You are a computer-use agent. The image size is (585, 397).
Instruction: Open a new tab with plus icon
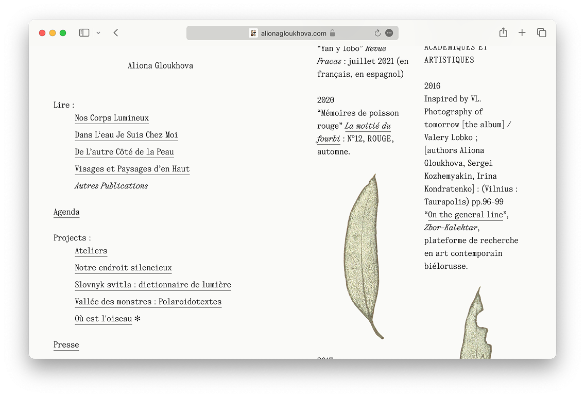[x=522, y=33]
